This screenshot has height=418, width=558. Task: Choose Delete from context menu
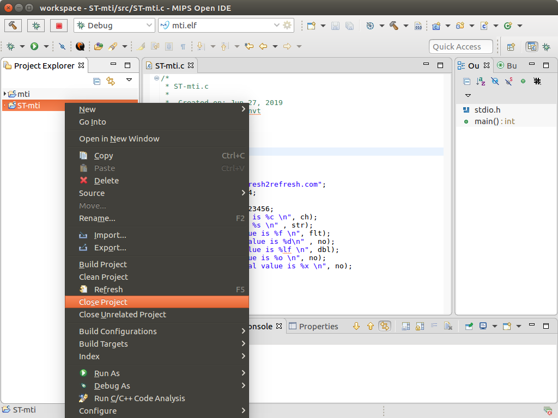[x=157, y=181]
